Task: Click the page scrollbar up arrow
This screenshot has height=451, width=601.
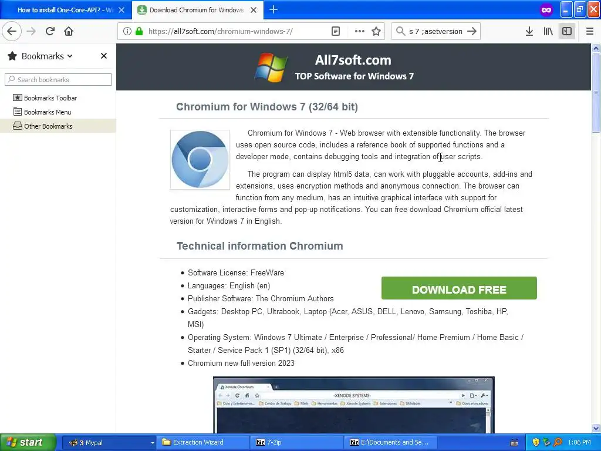Action: click(596, 48)
